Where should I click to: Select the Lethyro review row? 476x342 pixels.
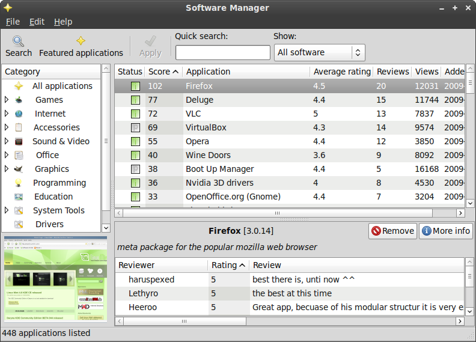pos(290,293)
